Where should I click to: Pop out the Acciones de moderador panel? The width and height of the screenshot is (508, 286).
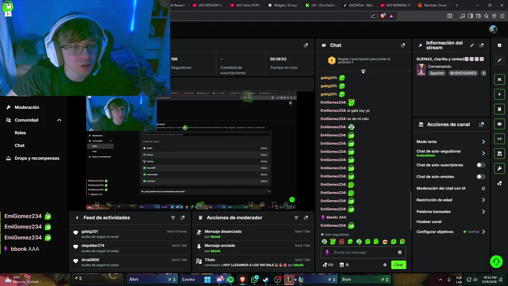306,218
